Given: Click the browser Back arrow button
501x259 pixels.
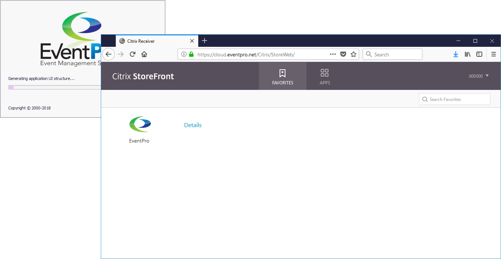Looking at the screenshot, I should 108,54.
